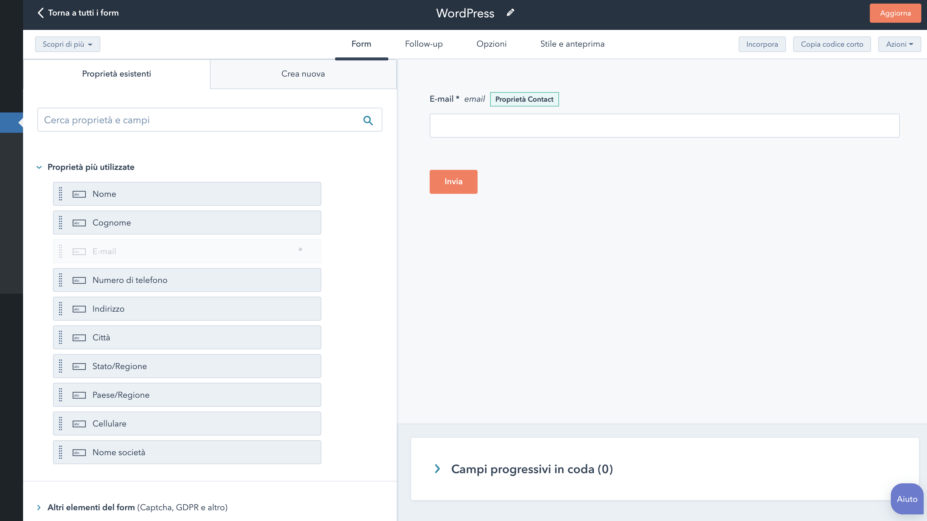927x521 pixels.
Task: Select the Numero di telefono property
Action: click(x=187, y=280)
